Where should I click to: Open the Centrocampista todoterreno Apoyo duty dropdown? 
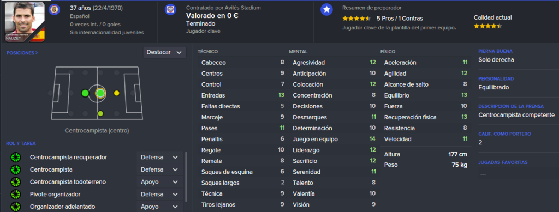[x=159, y=182]
